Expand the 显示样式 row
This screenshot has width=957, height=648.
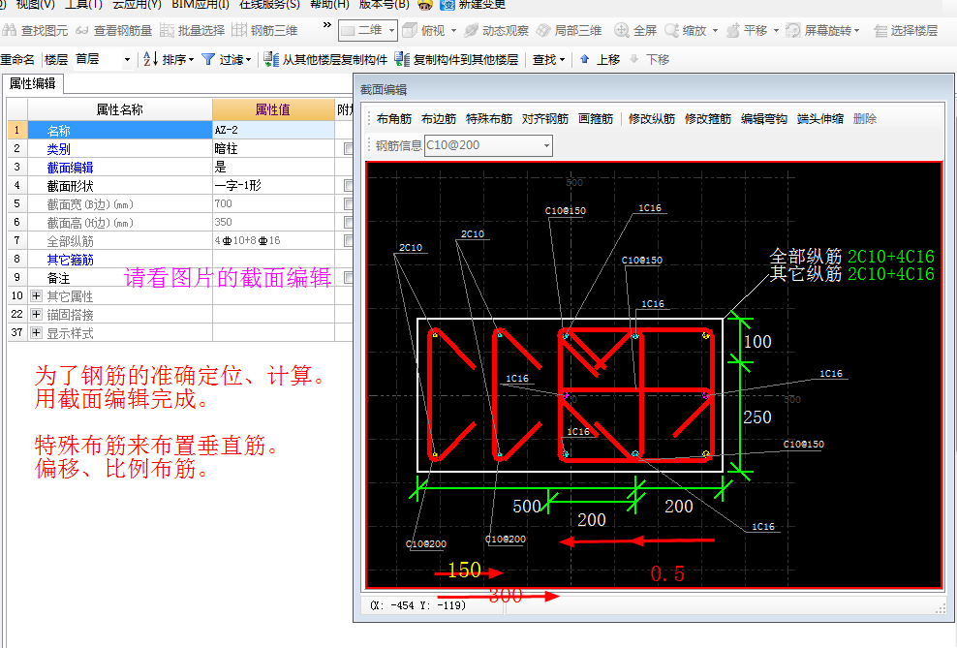coord(36,332)
